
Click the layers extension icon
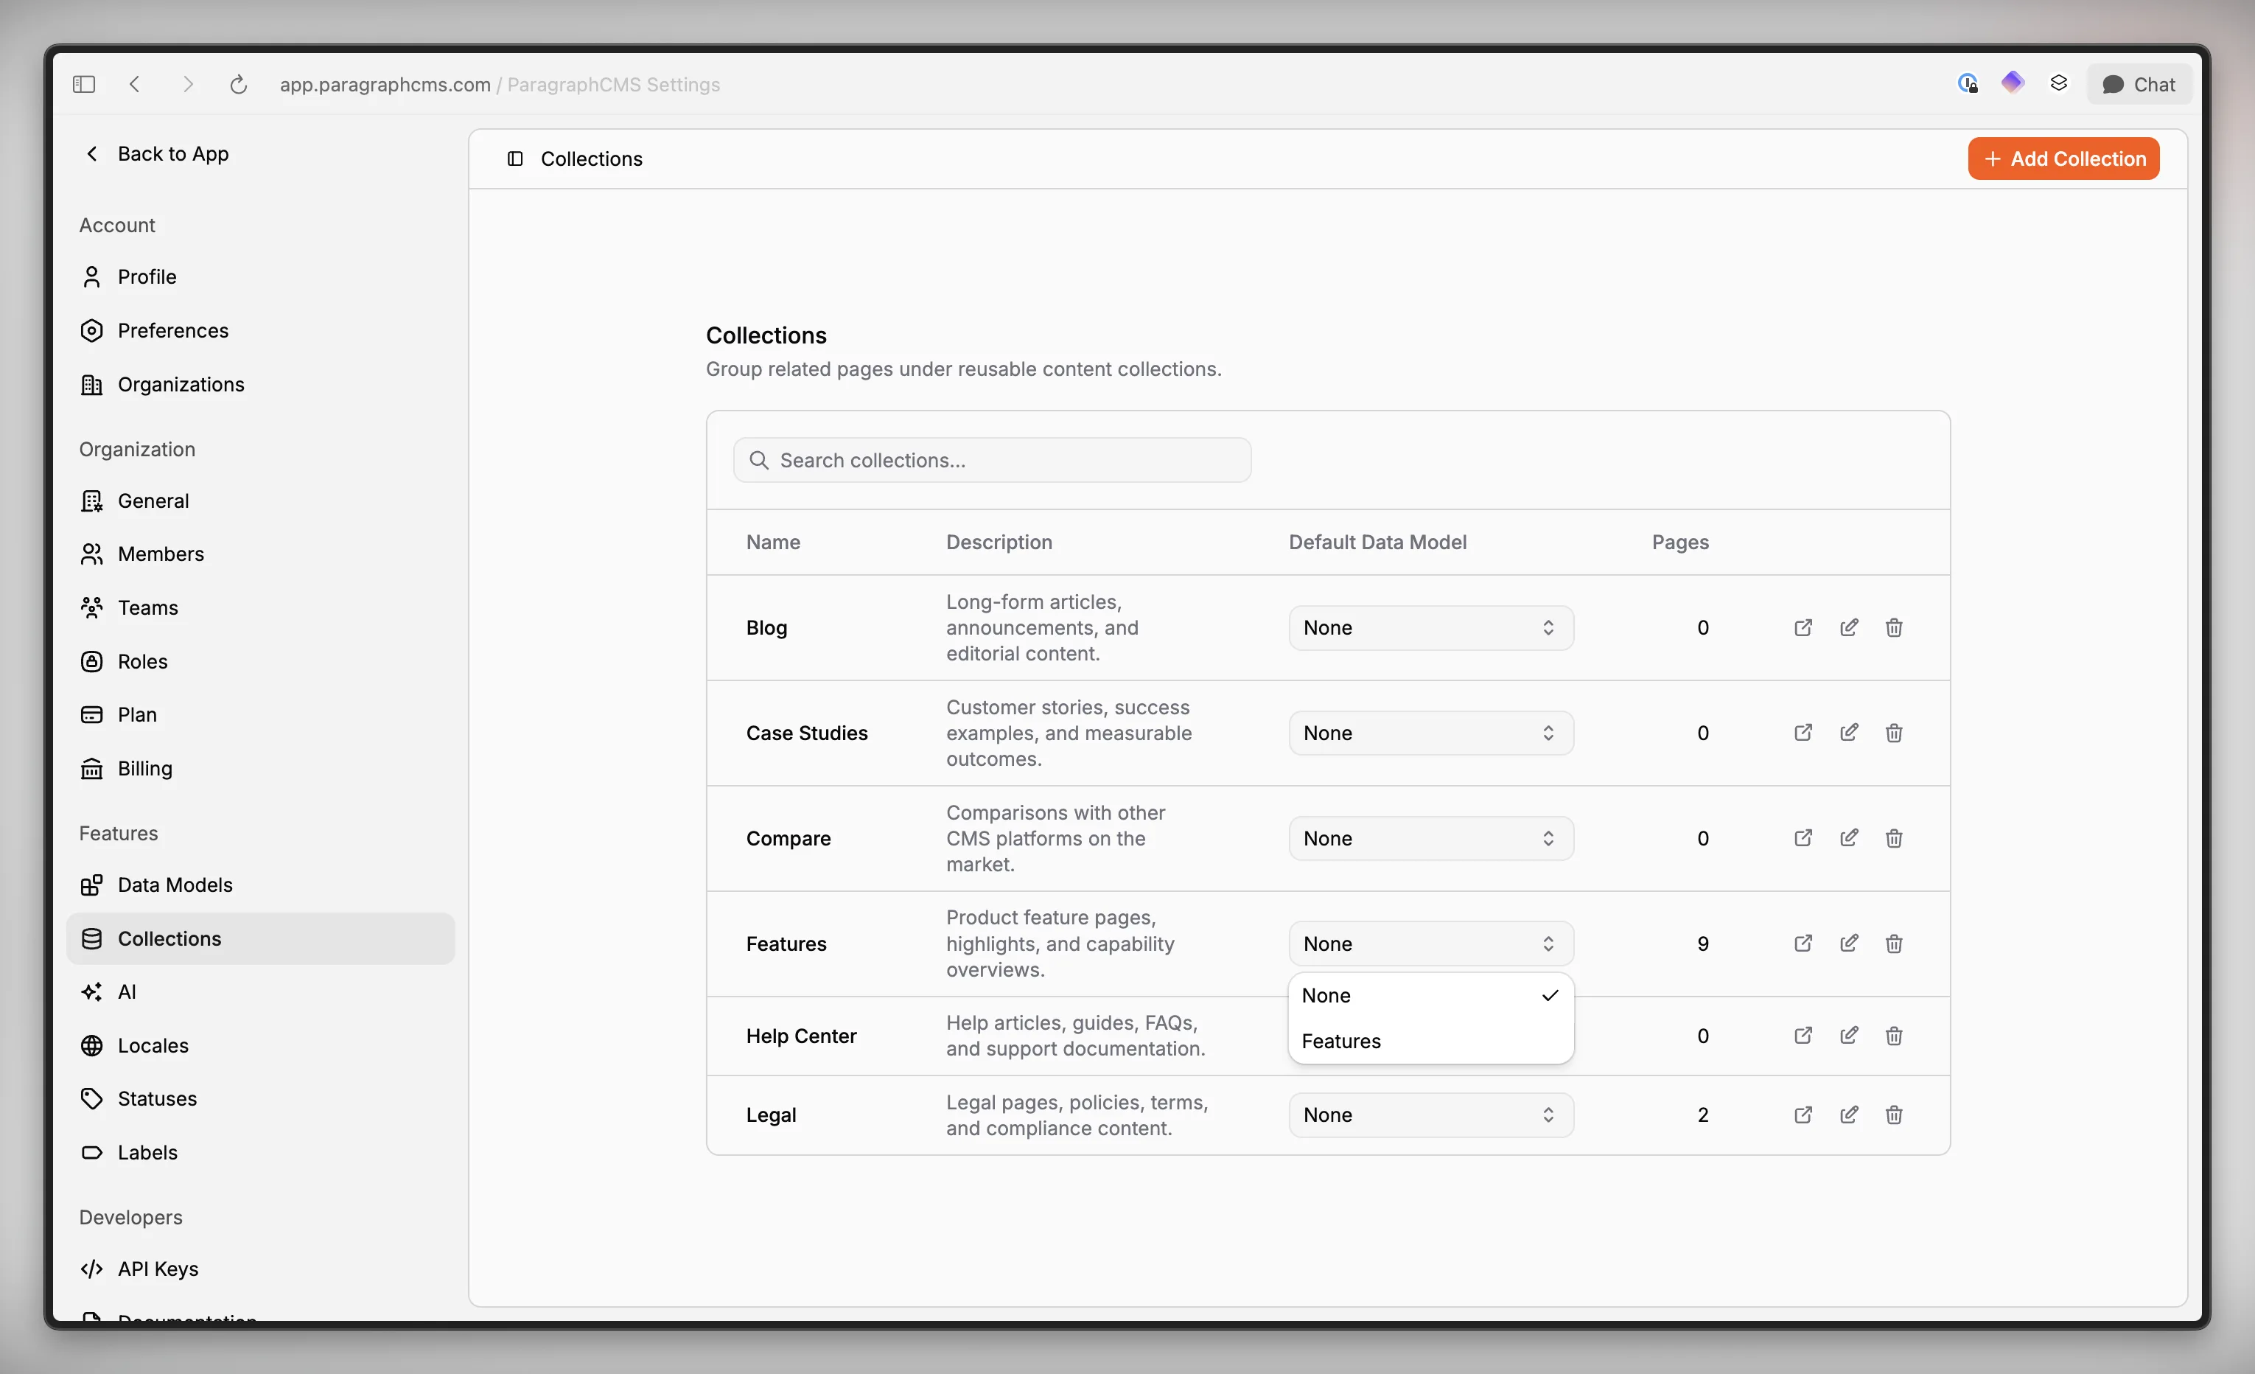pyautogui.click(x=2058, y=83)
